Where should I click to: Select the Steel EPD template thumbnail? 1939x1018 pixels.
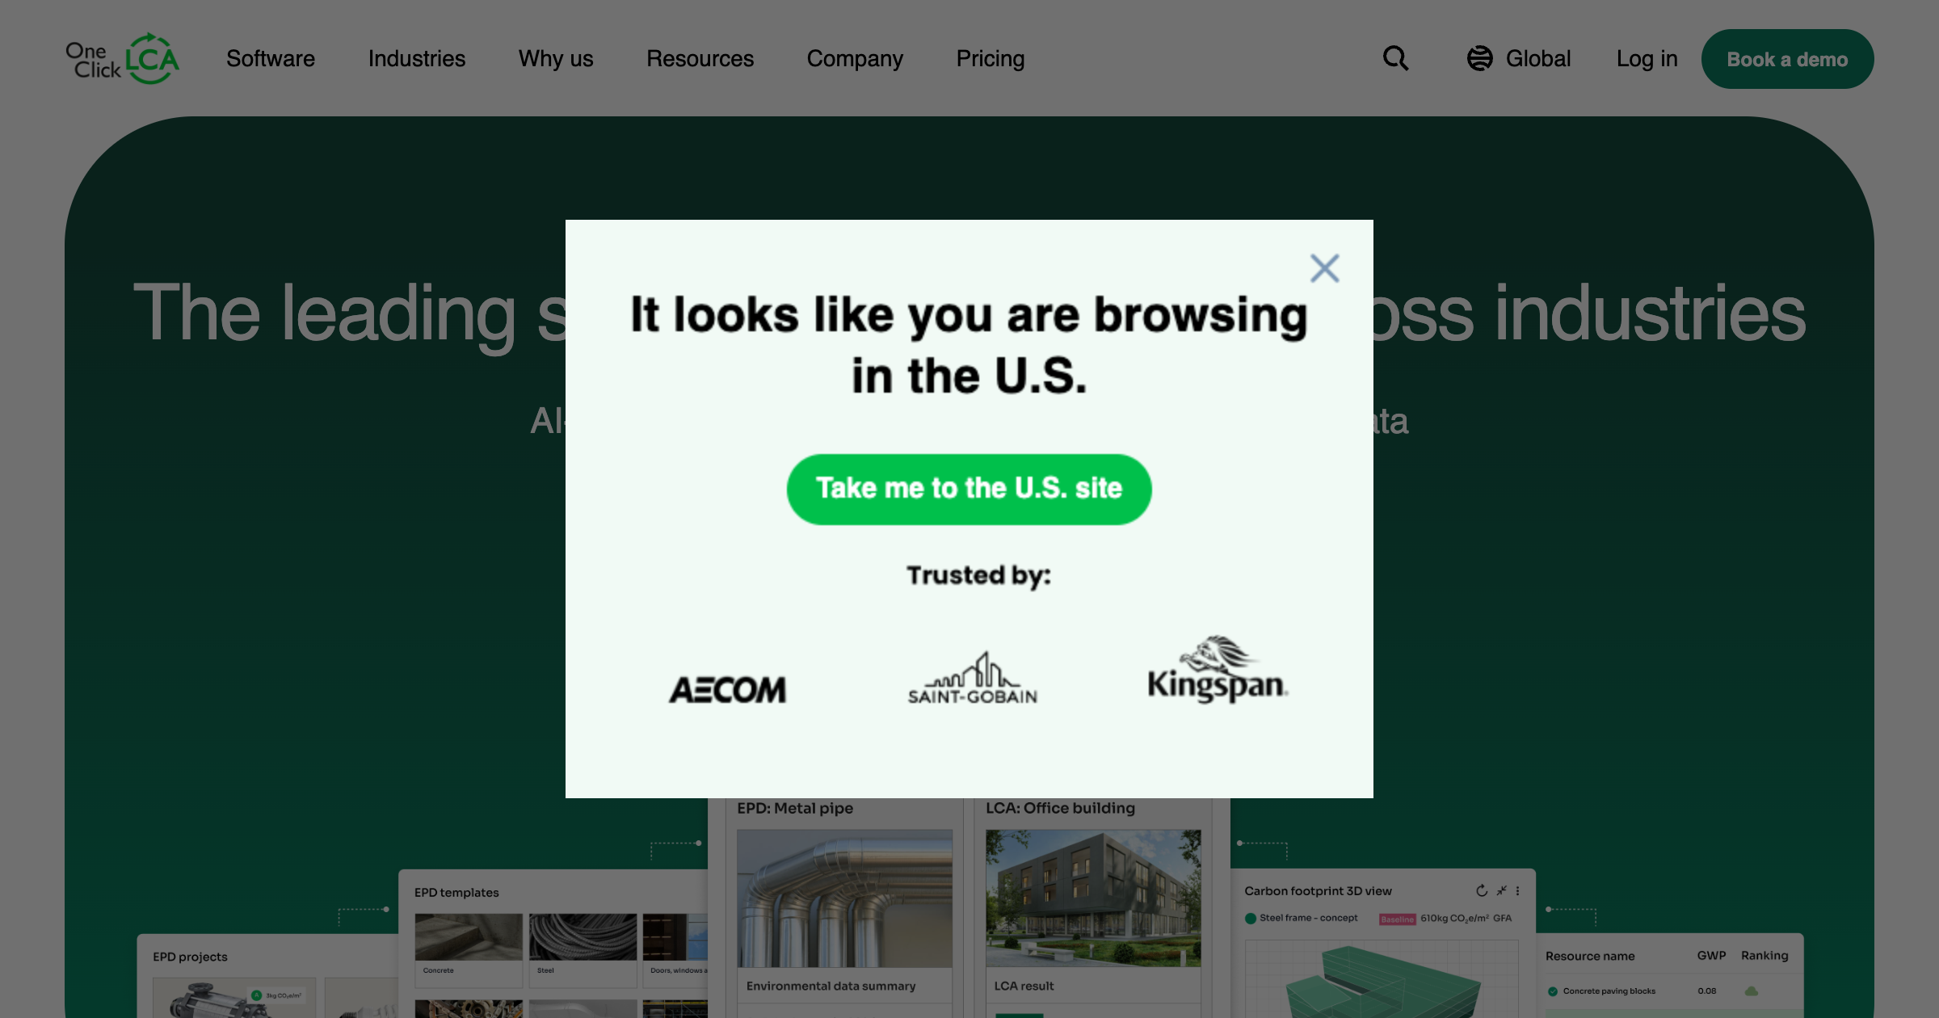point(583,937)
